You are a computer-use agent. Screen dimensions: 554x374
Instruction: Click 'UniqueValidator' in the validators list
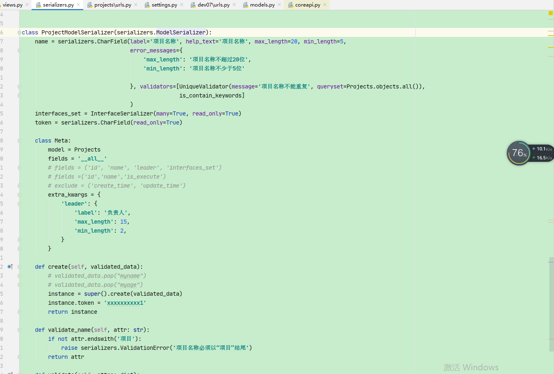click(x=204, y=86)
